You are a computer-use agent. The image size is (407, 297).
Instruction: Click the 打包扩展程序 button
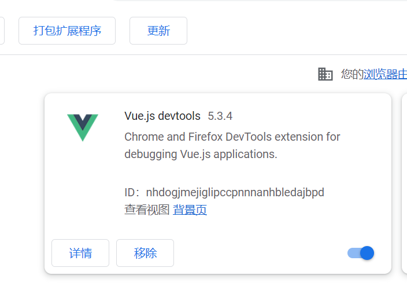click(x=67, y=31)
